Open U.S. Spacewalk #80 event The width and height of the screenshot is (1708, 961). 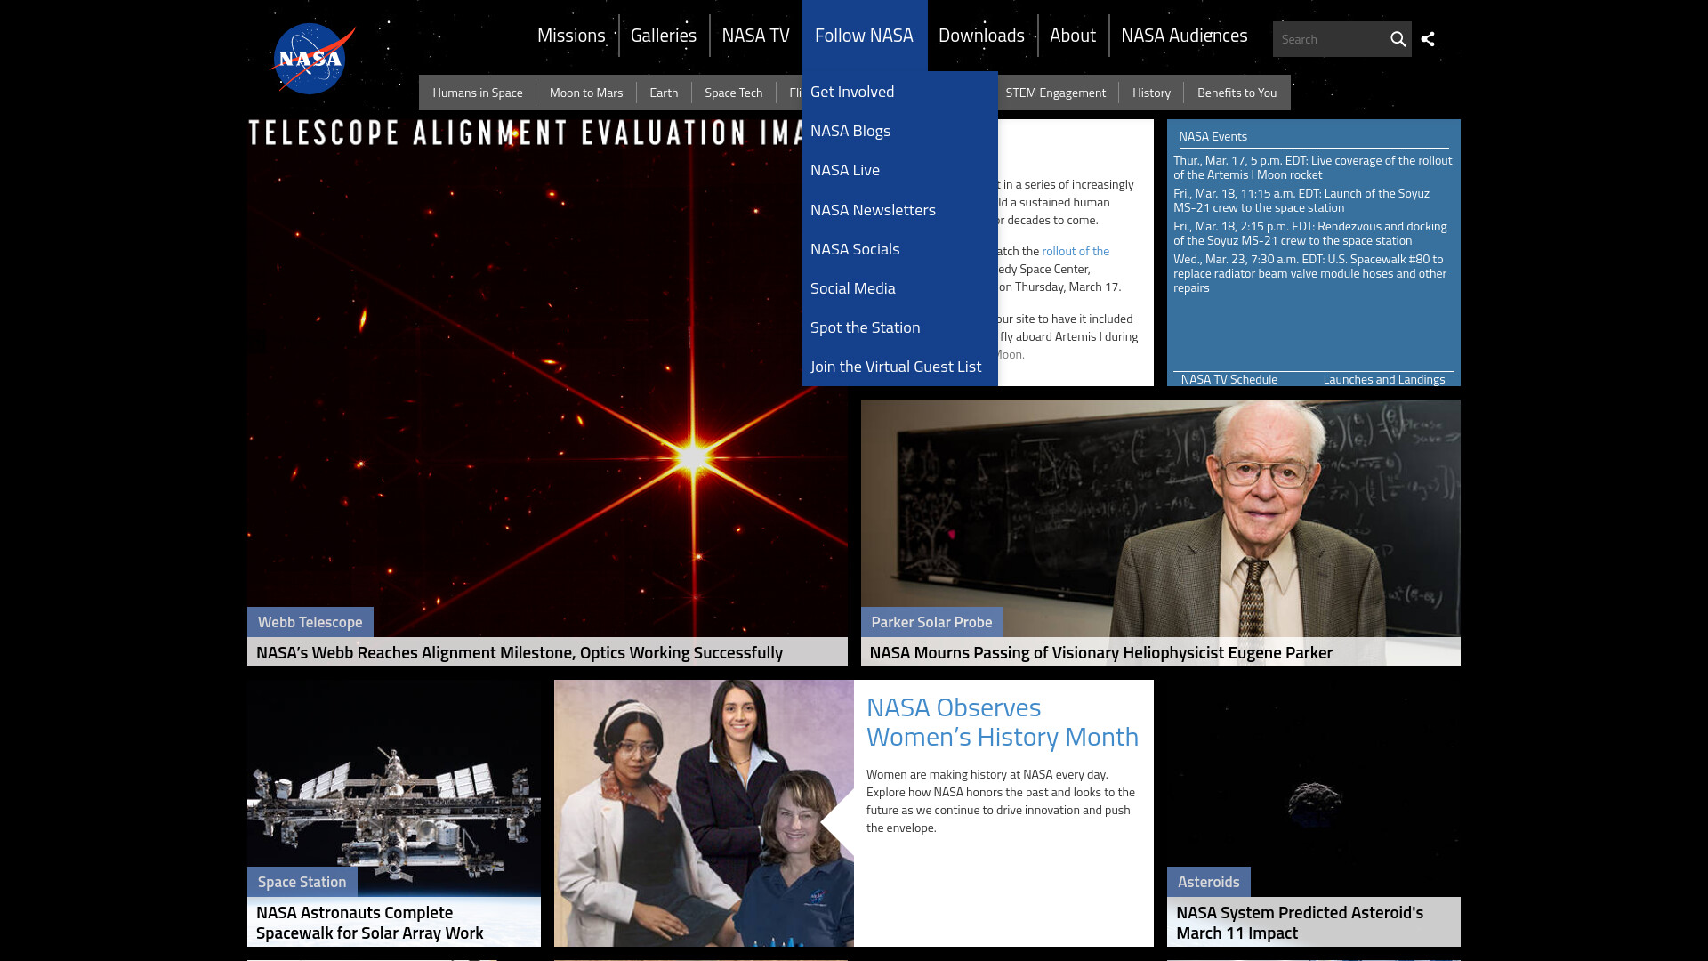(x=1309, y=273)
